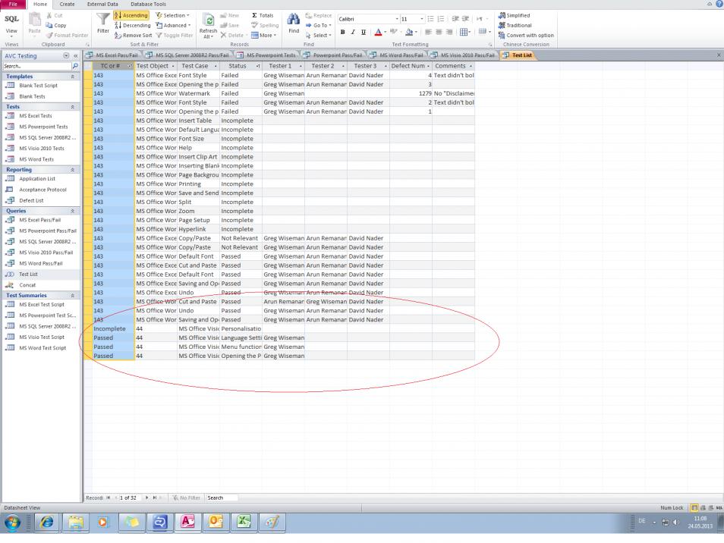Click the Copy command
Image resolution: width=724 pixels, height=543 pixels.
(56, 25)
